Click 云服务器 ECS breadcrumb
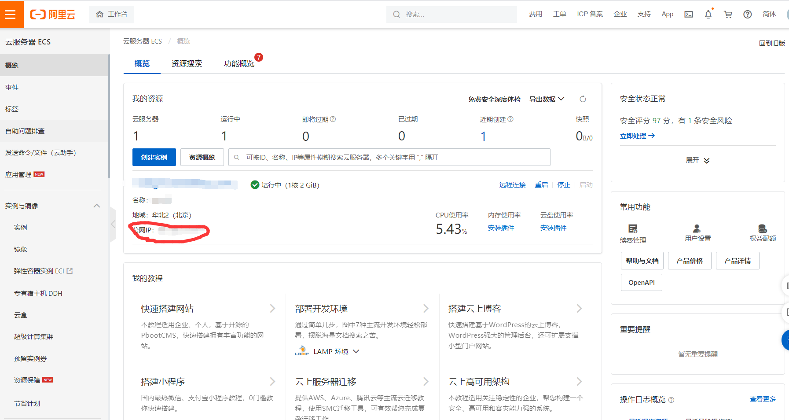789x420 pixels. point(142,41)
